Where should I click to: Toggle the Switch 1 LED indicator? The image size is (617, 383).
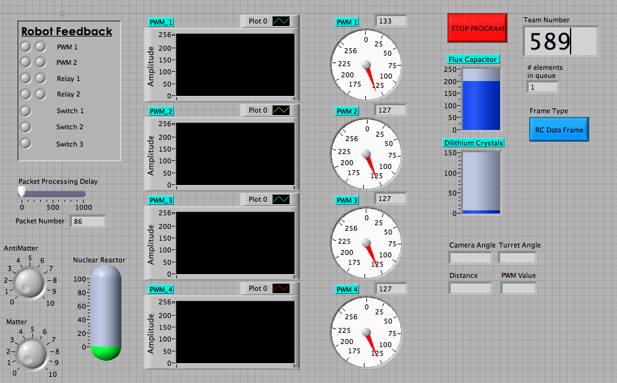click(25, 111)
